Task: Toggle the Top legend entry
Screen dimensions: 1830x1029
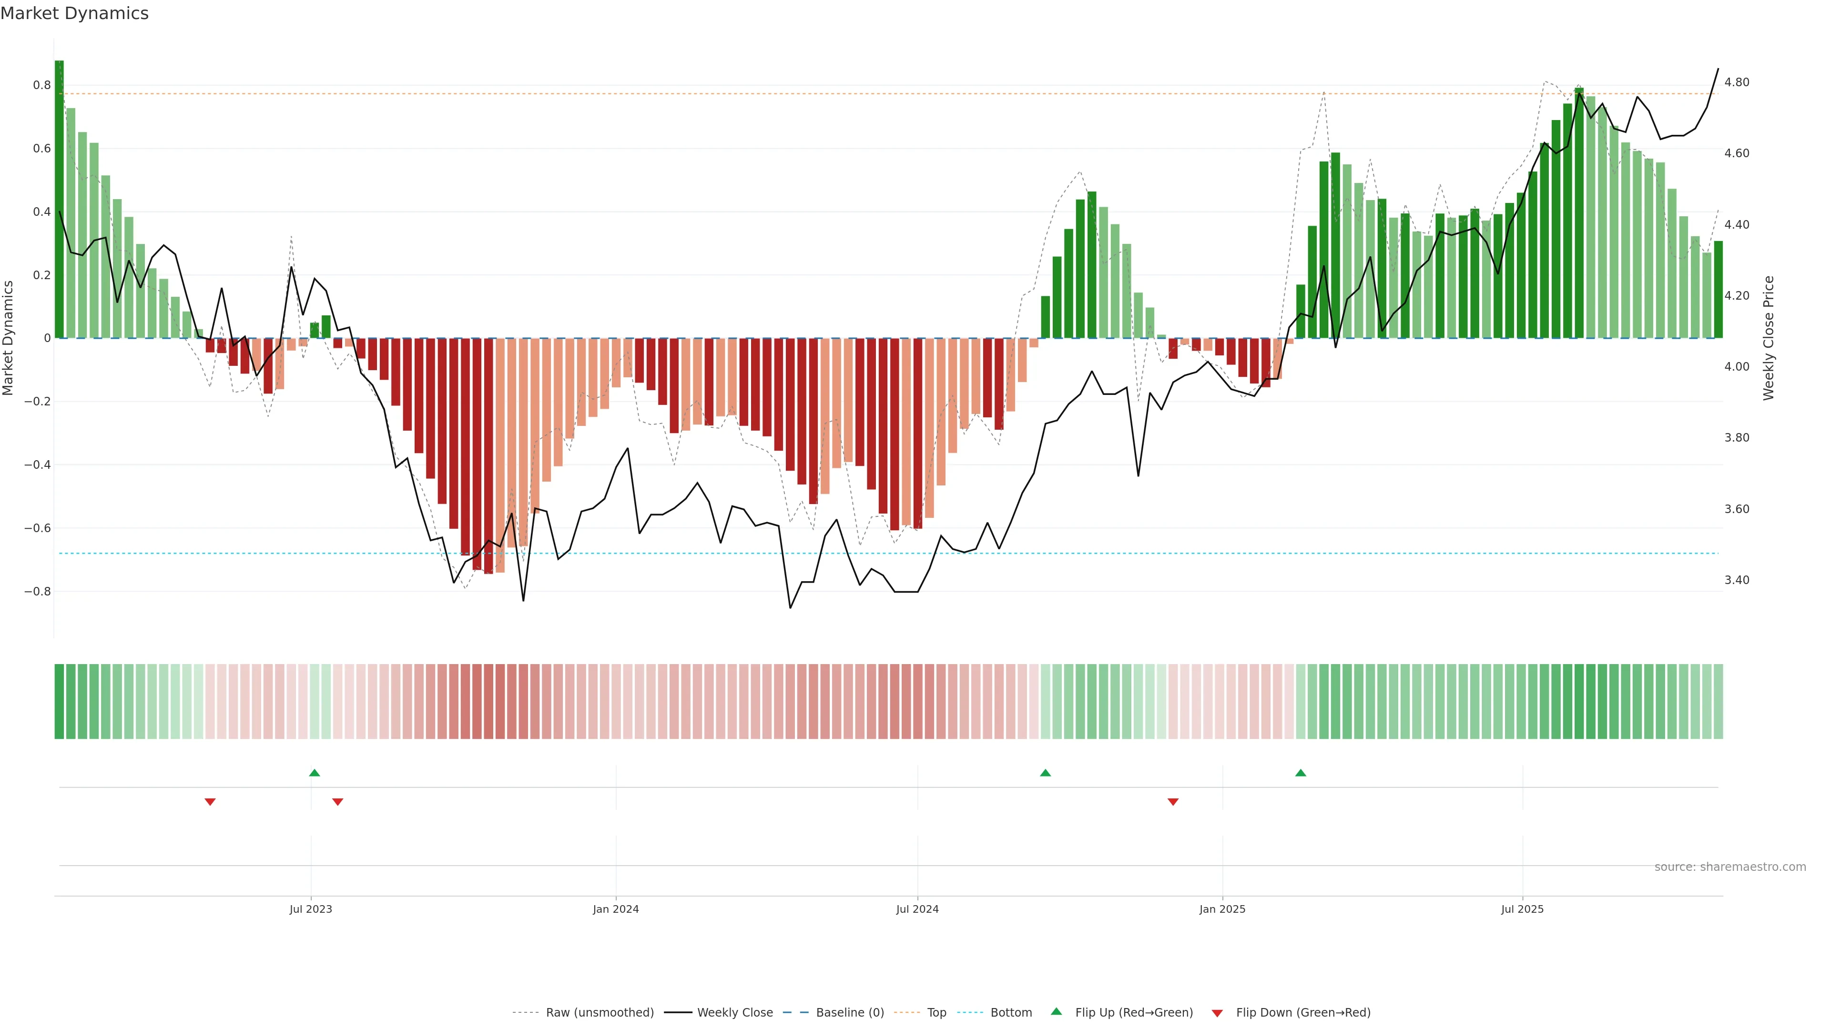Action: click(x=936, y=1013)
